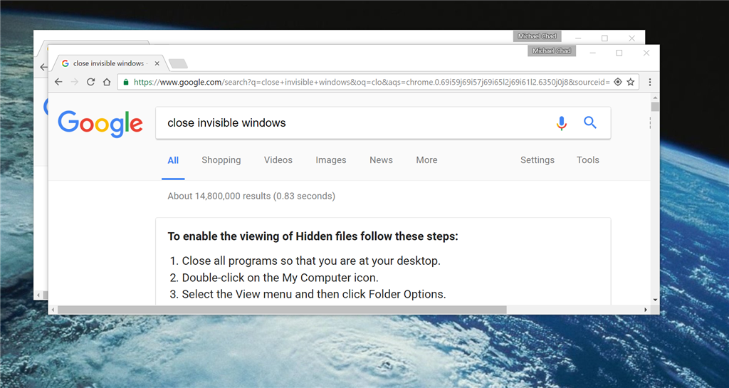This screenshot has height=388, width=729.
Task: Click the greyed forward arrow in front window
Action: [74, 82]
